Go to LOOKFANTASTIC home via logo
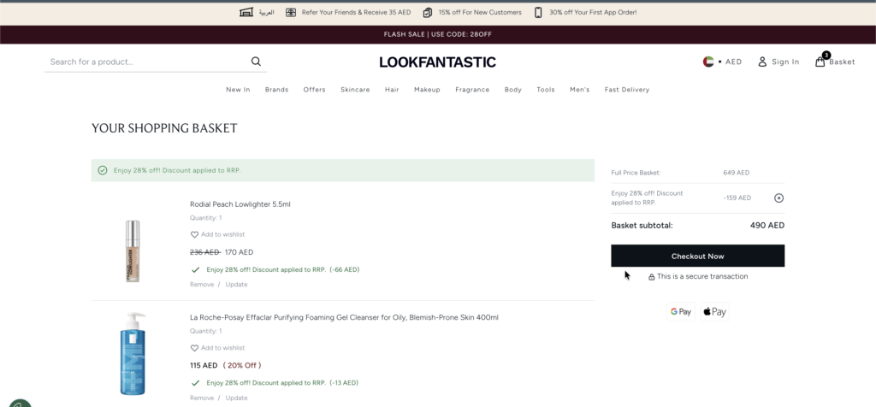The image size is (876, 407). 437,62
